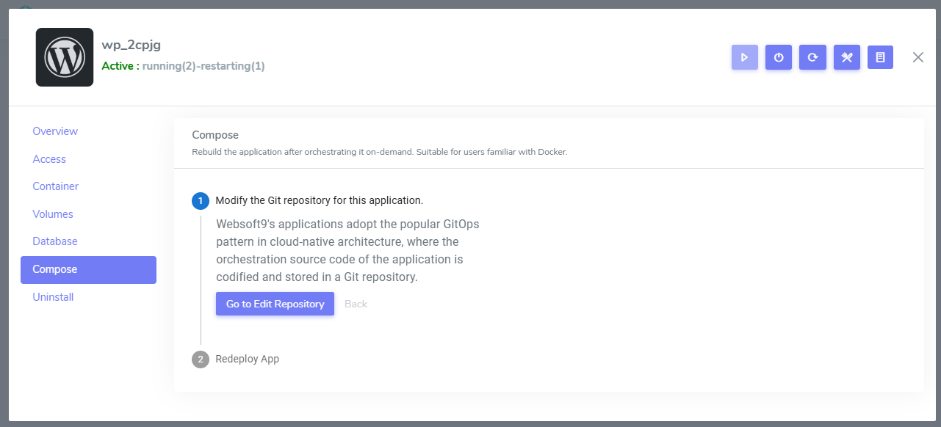Click the crossed tools rebuild icon
The height and width of the screenshot is (427, 941).
(x=846, y=57)
